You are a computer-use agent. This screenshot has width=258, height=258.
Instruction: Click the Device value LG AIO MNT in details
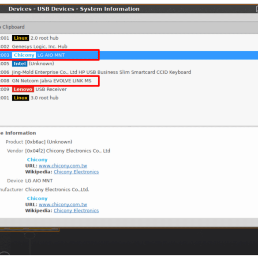39,181
